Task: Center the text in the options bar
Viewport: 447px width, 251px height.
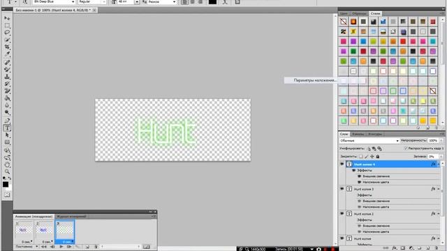Action: [193, 2]
